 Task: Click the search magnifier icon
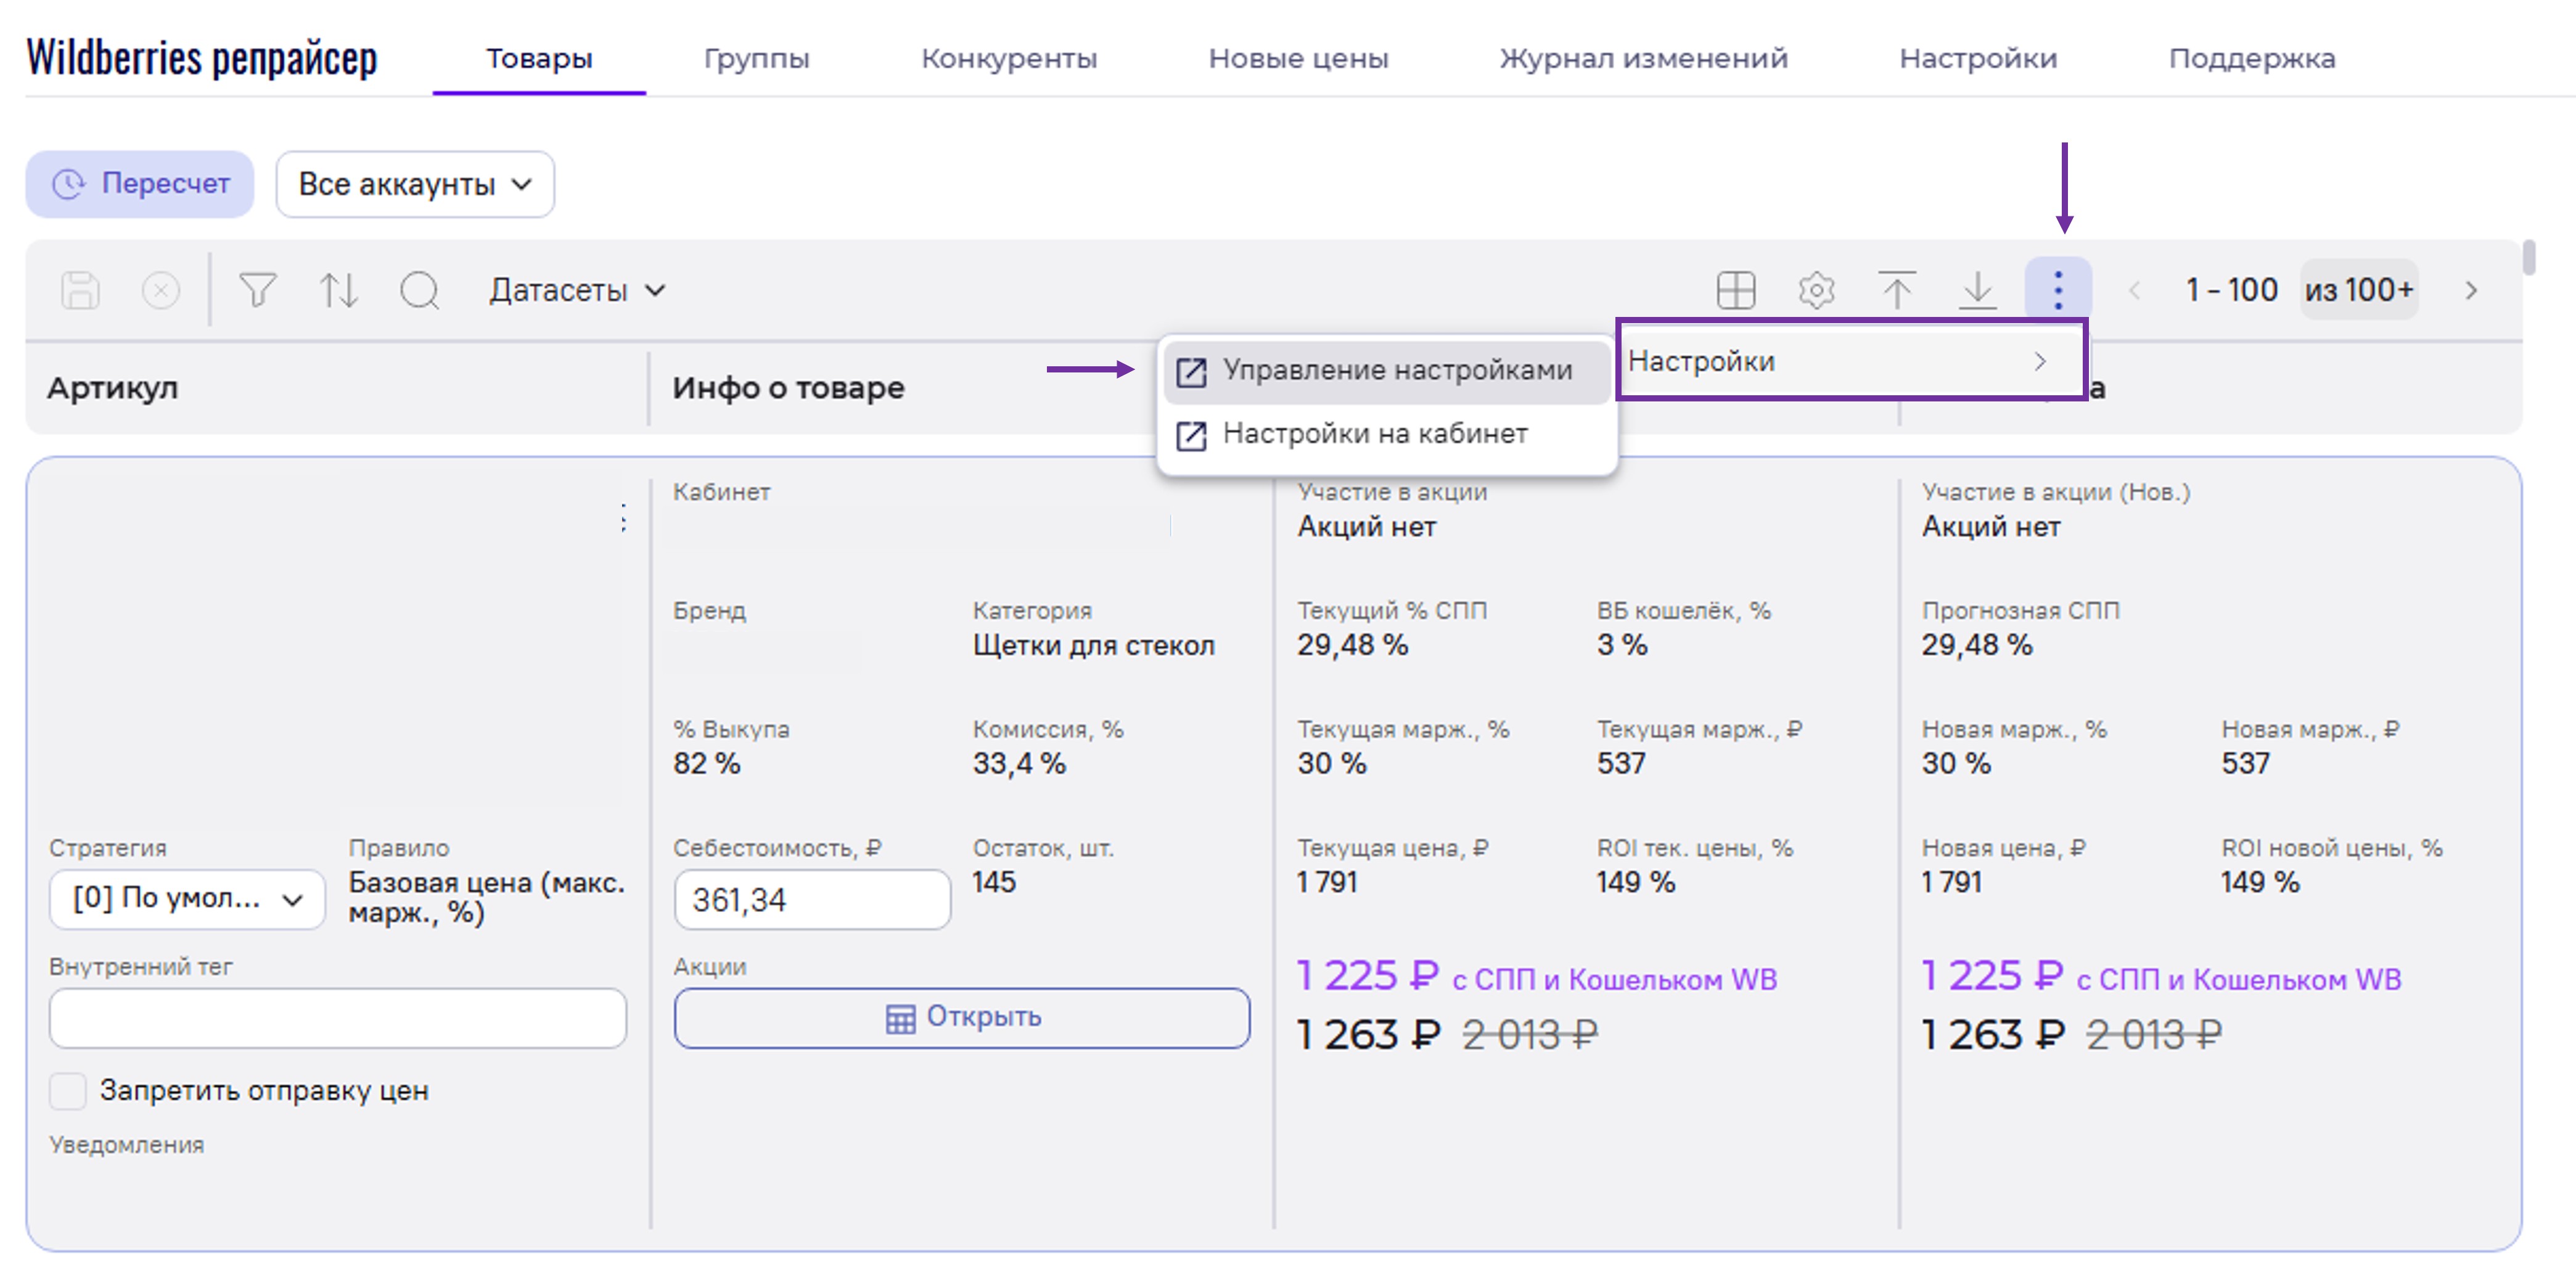[x=419, y=291]
